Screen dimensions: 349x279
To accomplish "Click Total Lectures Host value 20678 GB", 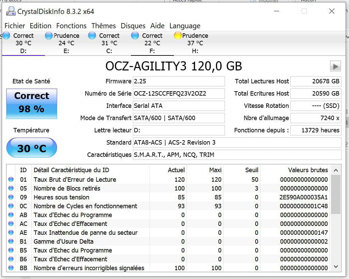I will (316, 81).
